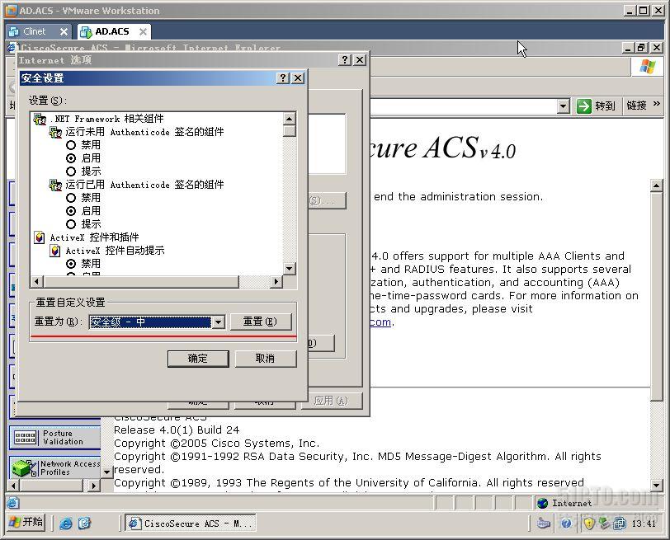Image resolution: width=670 pixels, height=540 pixels.
Task: Launch Internet Explorer from quick launch
Action: (66, 524)
